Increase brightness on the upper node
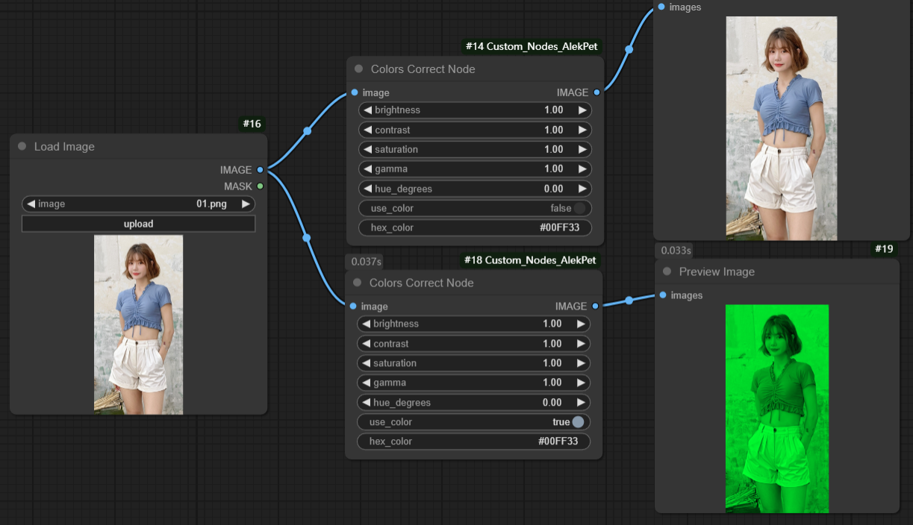Viewport: 913px width, 525px height. [582, 110]
